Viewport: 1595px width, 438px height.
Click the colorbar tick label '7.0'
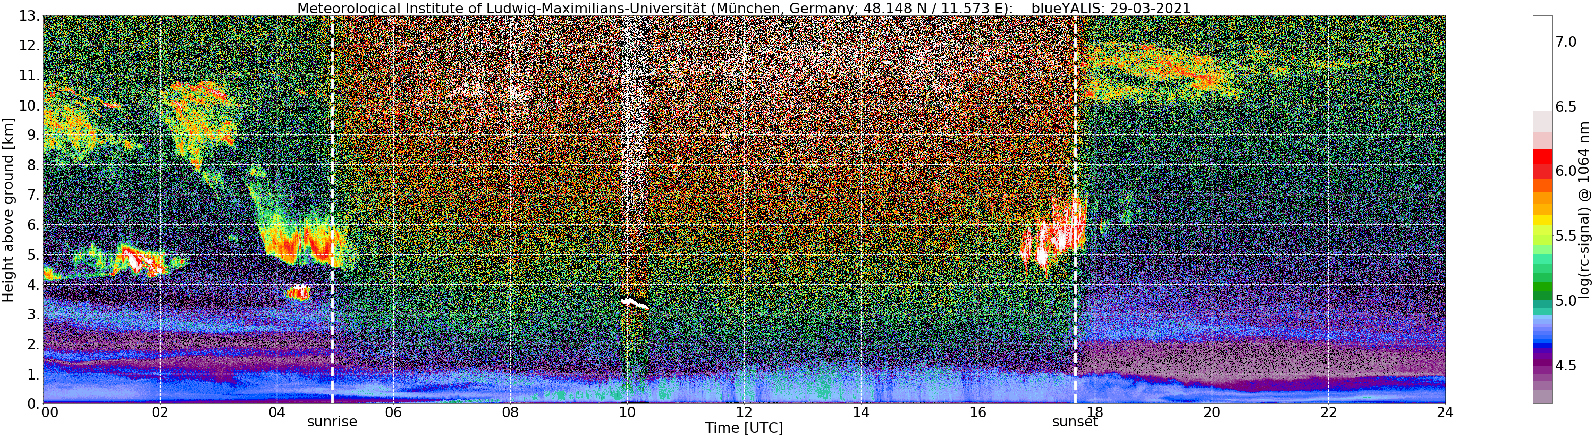[1566, 41]
